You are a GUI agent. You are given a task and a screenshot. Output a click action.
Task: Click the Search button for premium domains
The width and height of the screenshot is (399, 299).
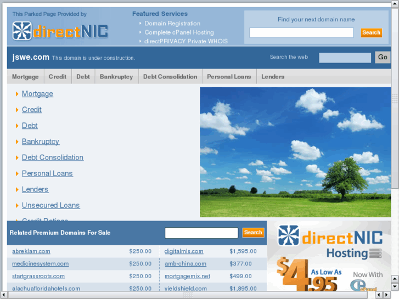pyautogui.click(x=253, y=232)
